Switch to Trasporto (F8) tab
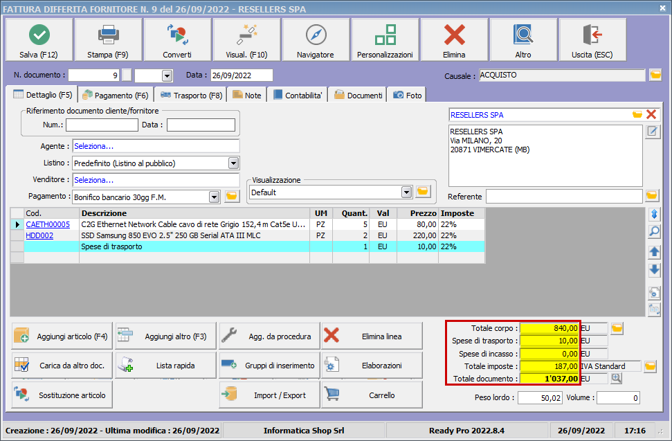The image size is (672, 441). (191, 95)
